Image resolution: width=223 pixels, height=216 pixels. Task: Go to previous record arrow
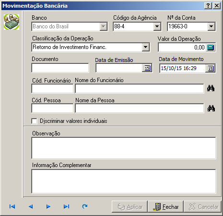(x=31, y=206)
